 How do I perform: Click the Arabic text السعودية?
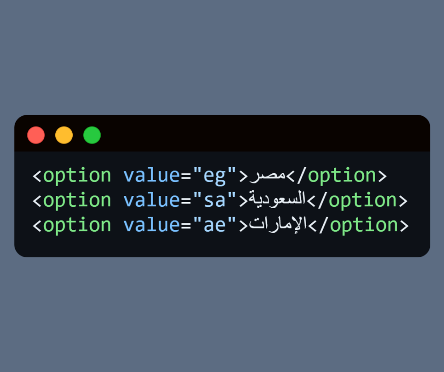click(x=278, y=200)
